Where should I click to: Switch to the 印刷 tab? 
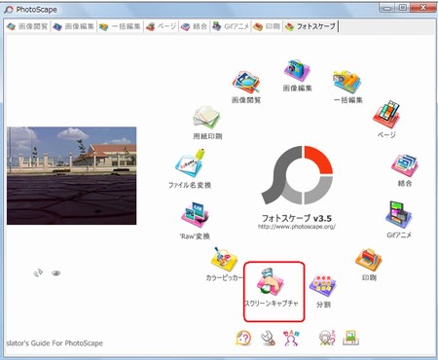click(x=267, y=26)
